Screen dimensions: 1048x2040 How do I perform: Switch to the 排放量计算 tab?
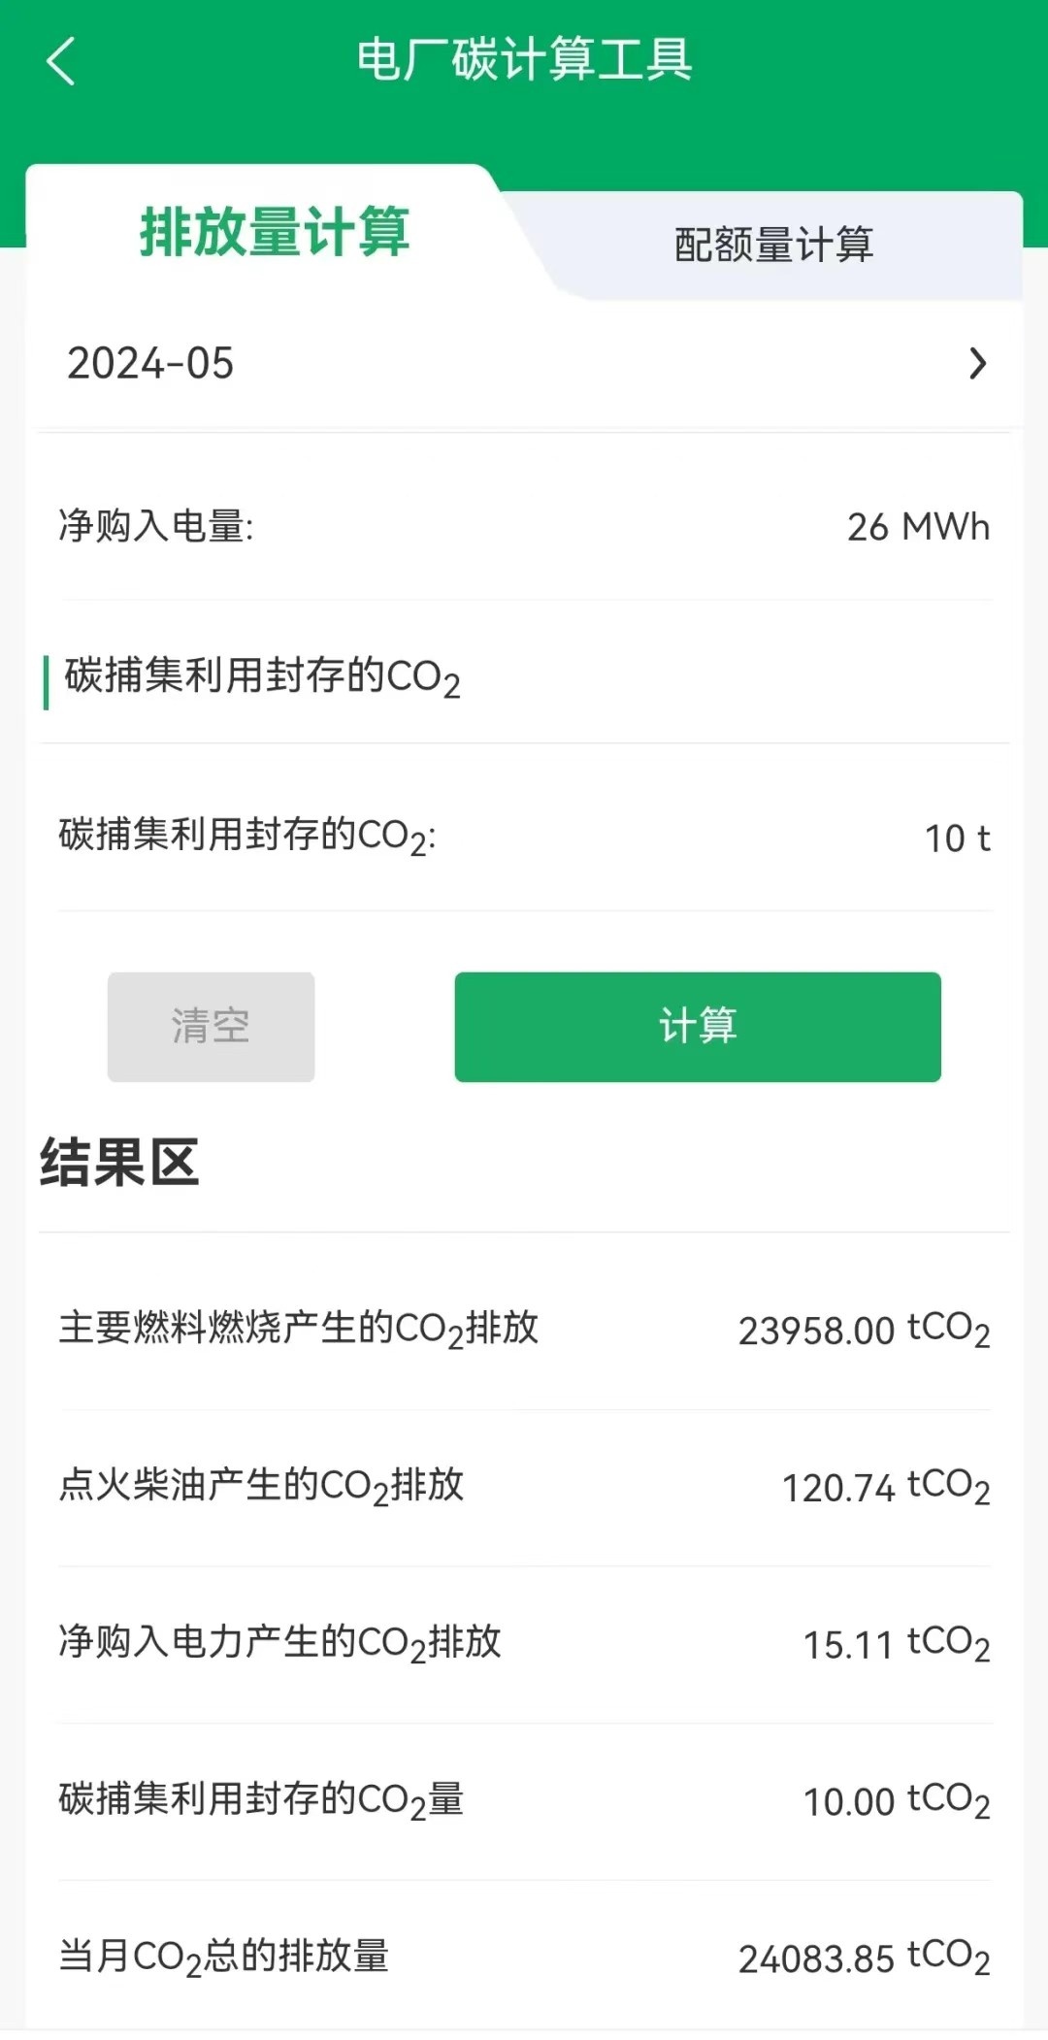275,233
